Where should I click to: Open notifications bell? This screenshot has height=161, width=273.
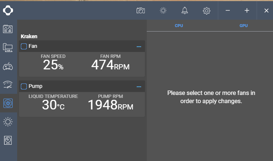point(185,10)
